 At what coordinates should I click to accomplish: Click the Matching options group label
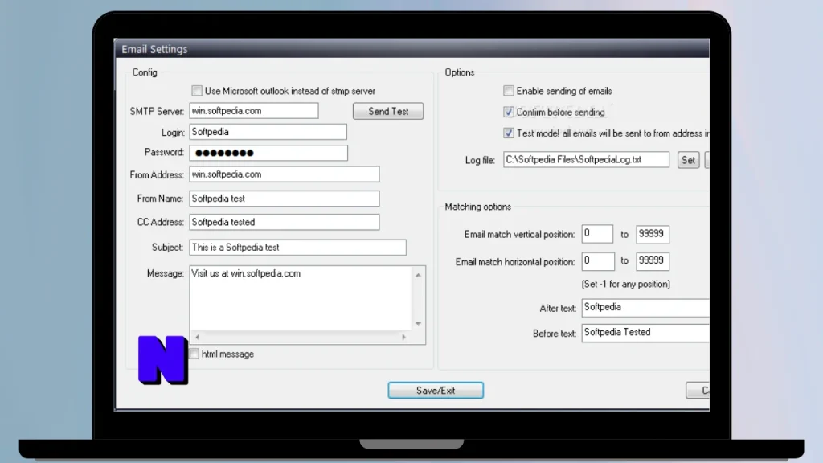[x=477, y=207]
